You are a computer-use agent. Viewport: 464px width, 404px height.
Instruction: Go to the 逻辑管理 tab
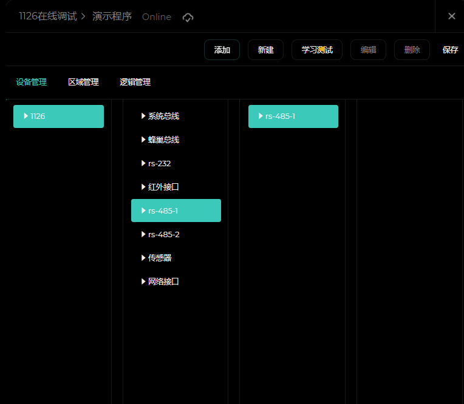coord(135,82)
